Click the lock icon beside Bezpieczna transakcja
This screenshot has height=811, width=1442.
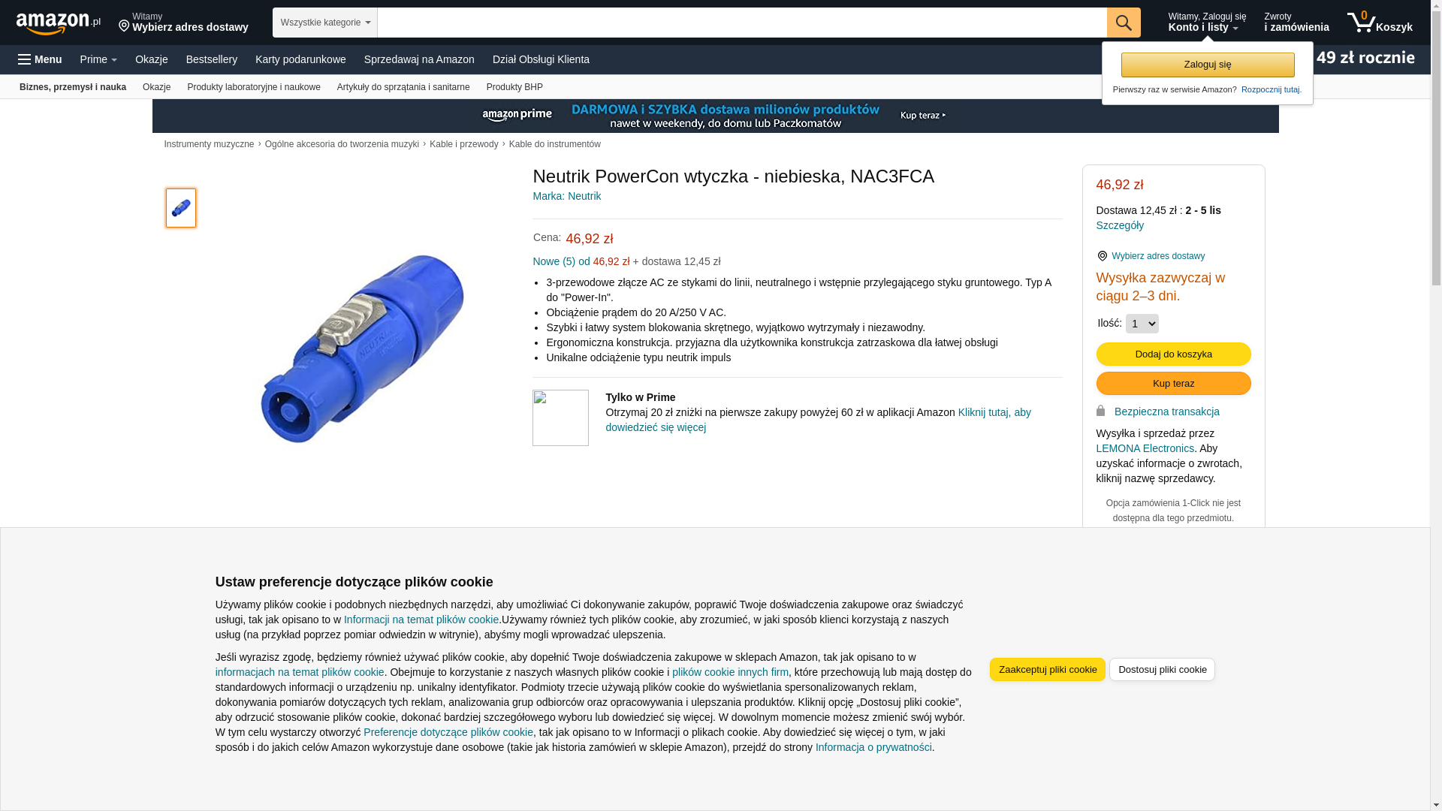1101,411
